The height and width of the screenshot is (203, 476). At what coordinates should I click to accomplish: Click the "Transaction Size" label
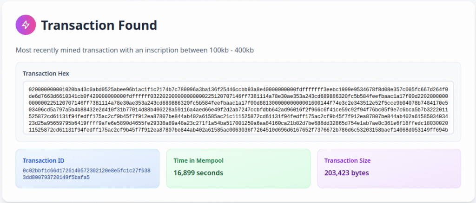(x=347, y=161)
